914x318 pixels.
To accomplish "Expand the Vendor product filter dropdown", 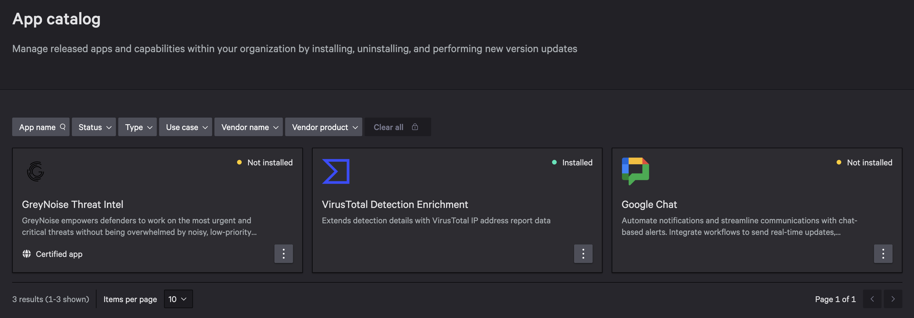I will [x=323, y=127].
